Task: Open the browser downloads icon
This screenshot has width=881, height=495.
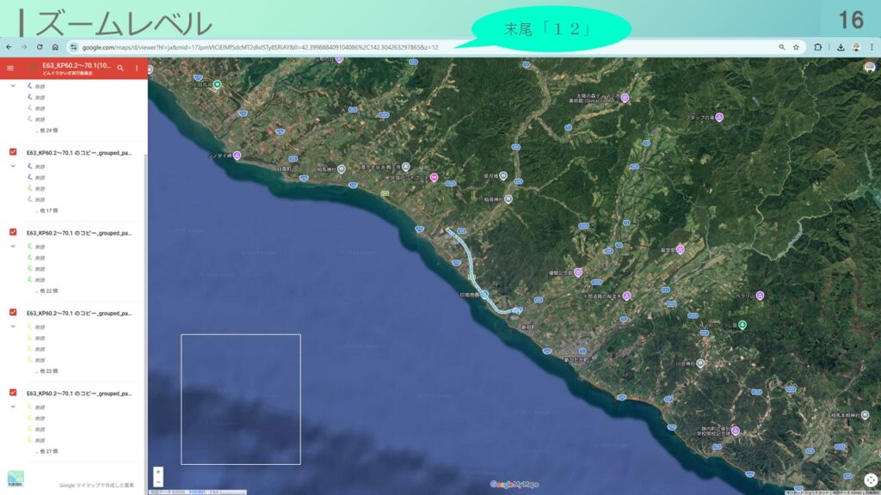Action: [840, 47]
